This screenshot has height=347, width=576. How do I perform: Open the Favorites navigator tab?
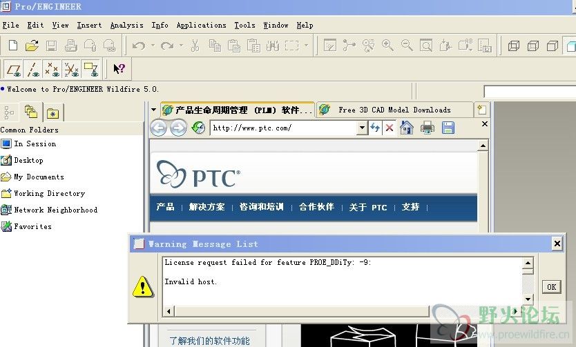click(x=53, y=112)
